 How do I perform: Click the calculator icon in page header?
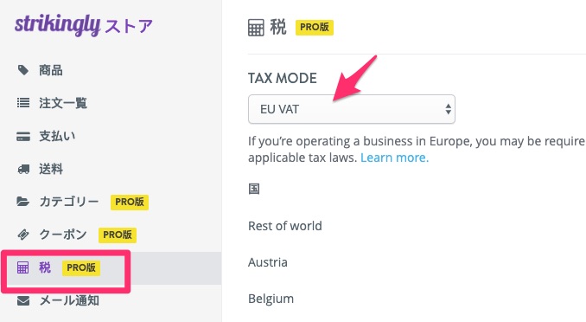tap(256, 28)
